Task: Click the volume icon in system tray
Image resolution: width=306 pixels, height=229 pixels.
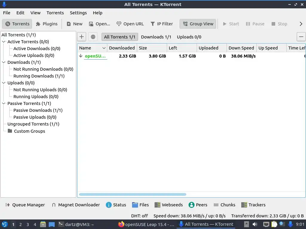Action: [255, 225]
